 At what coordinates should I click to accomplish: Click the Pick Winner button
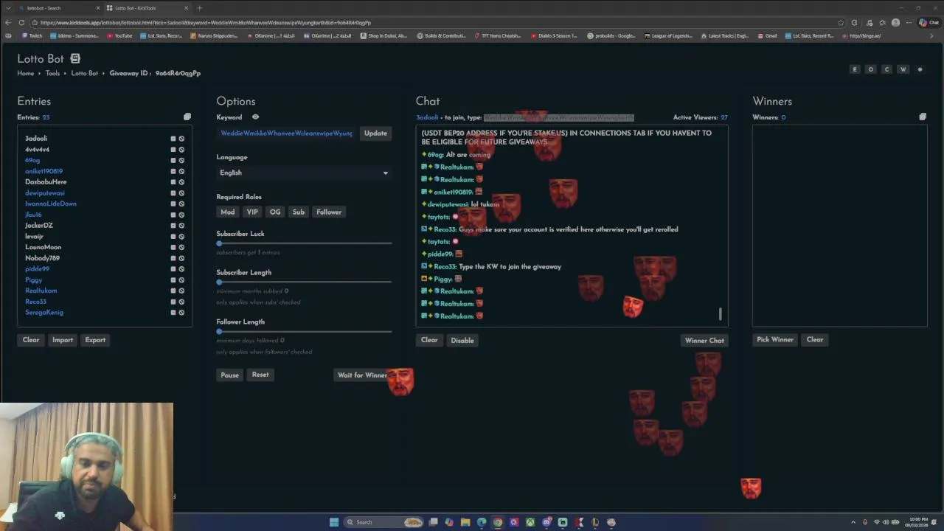(775, 340)
